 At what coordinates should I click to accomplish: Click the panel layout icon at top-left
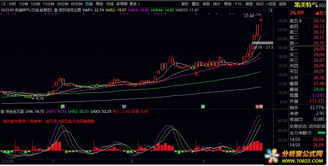tap(3, 4)
